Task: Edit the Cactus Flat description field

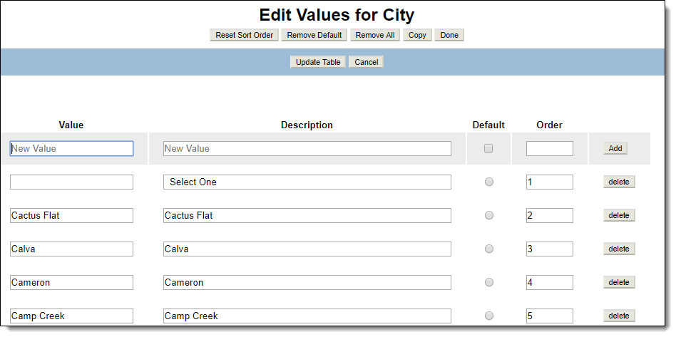Action: click(307, 215)
